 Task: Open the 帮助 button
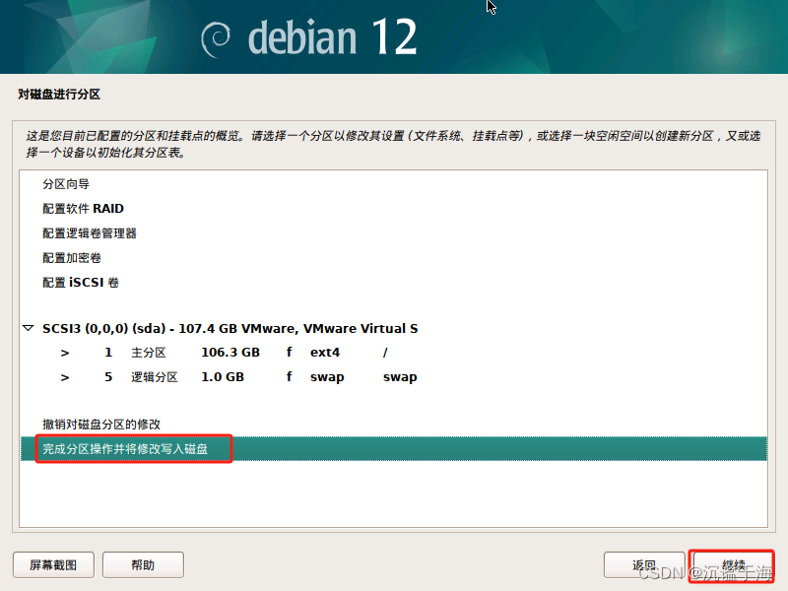[x=143, y=564]
